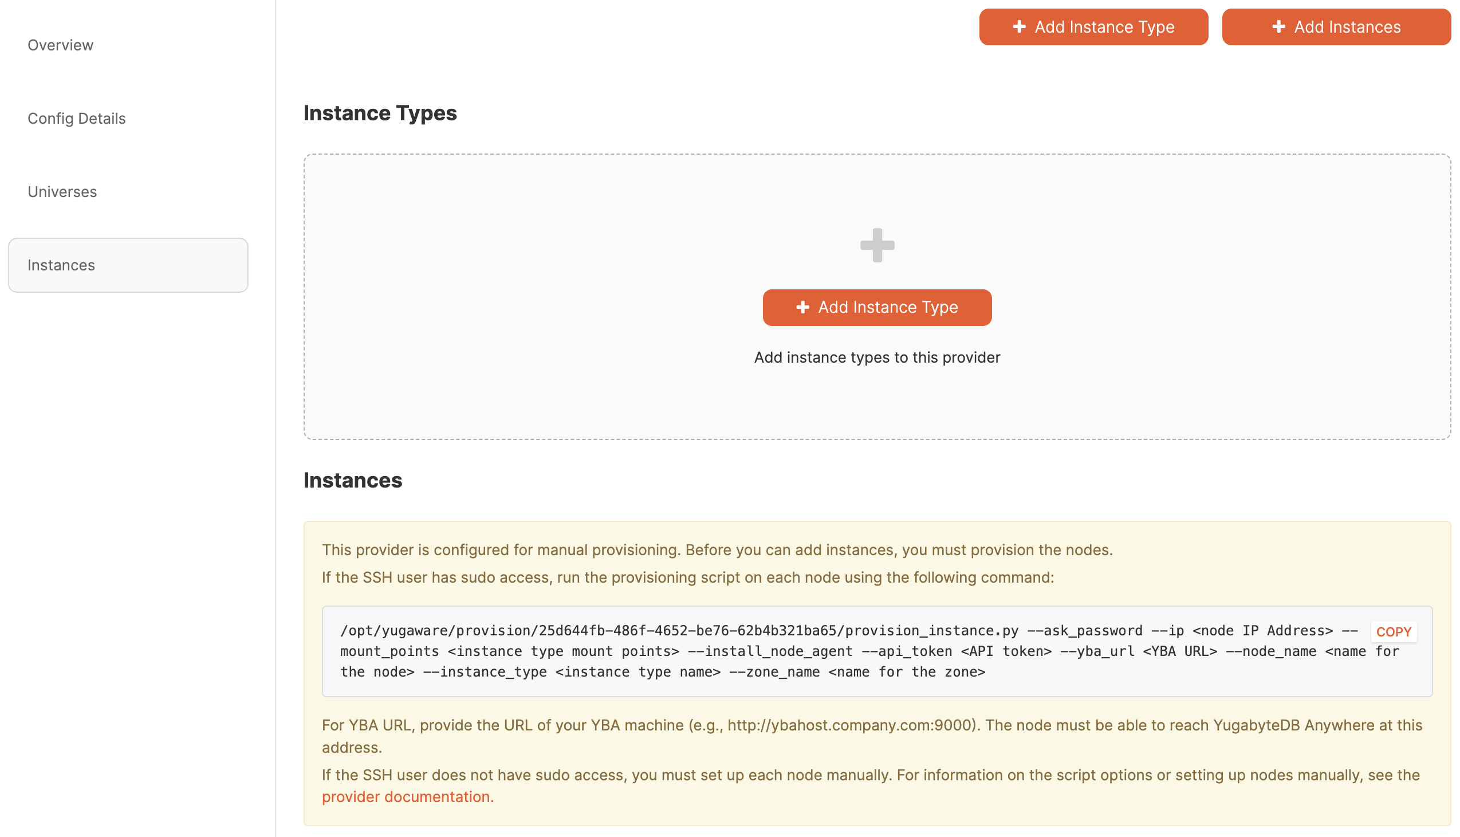Viewport: 1460px width, 837px height.
Task: Open the Config Details page
Action: point(76,119)
